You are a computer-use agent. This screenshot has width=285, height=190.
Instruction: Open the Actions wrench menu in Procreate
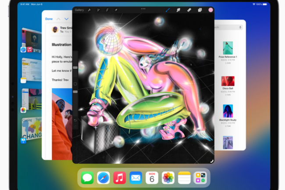tap(89, 10)
